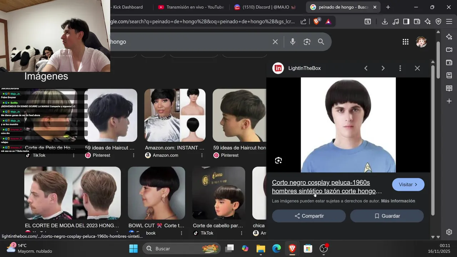Open Wallet panel in the sidebar
The width and height of the screenshot is (457, 257).
[x=449, y=62]
